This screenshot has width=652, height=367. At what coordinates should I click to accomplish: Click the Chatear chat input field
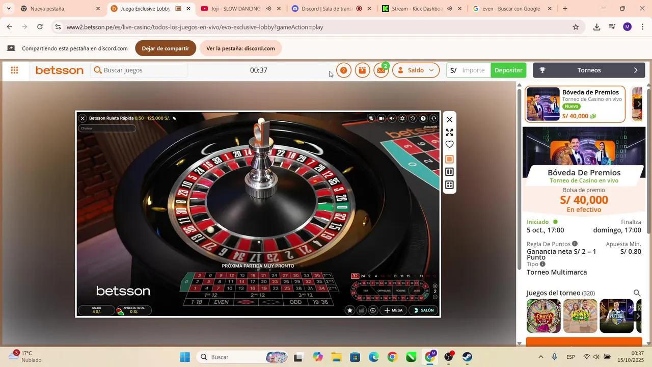(107, 128)
